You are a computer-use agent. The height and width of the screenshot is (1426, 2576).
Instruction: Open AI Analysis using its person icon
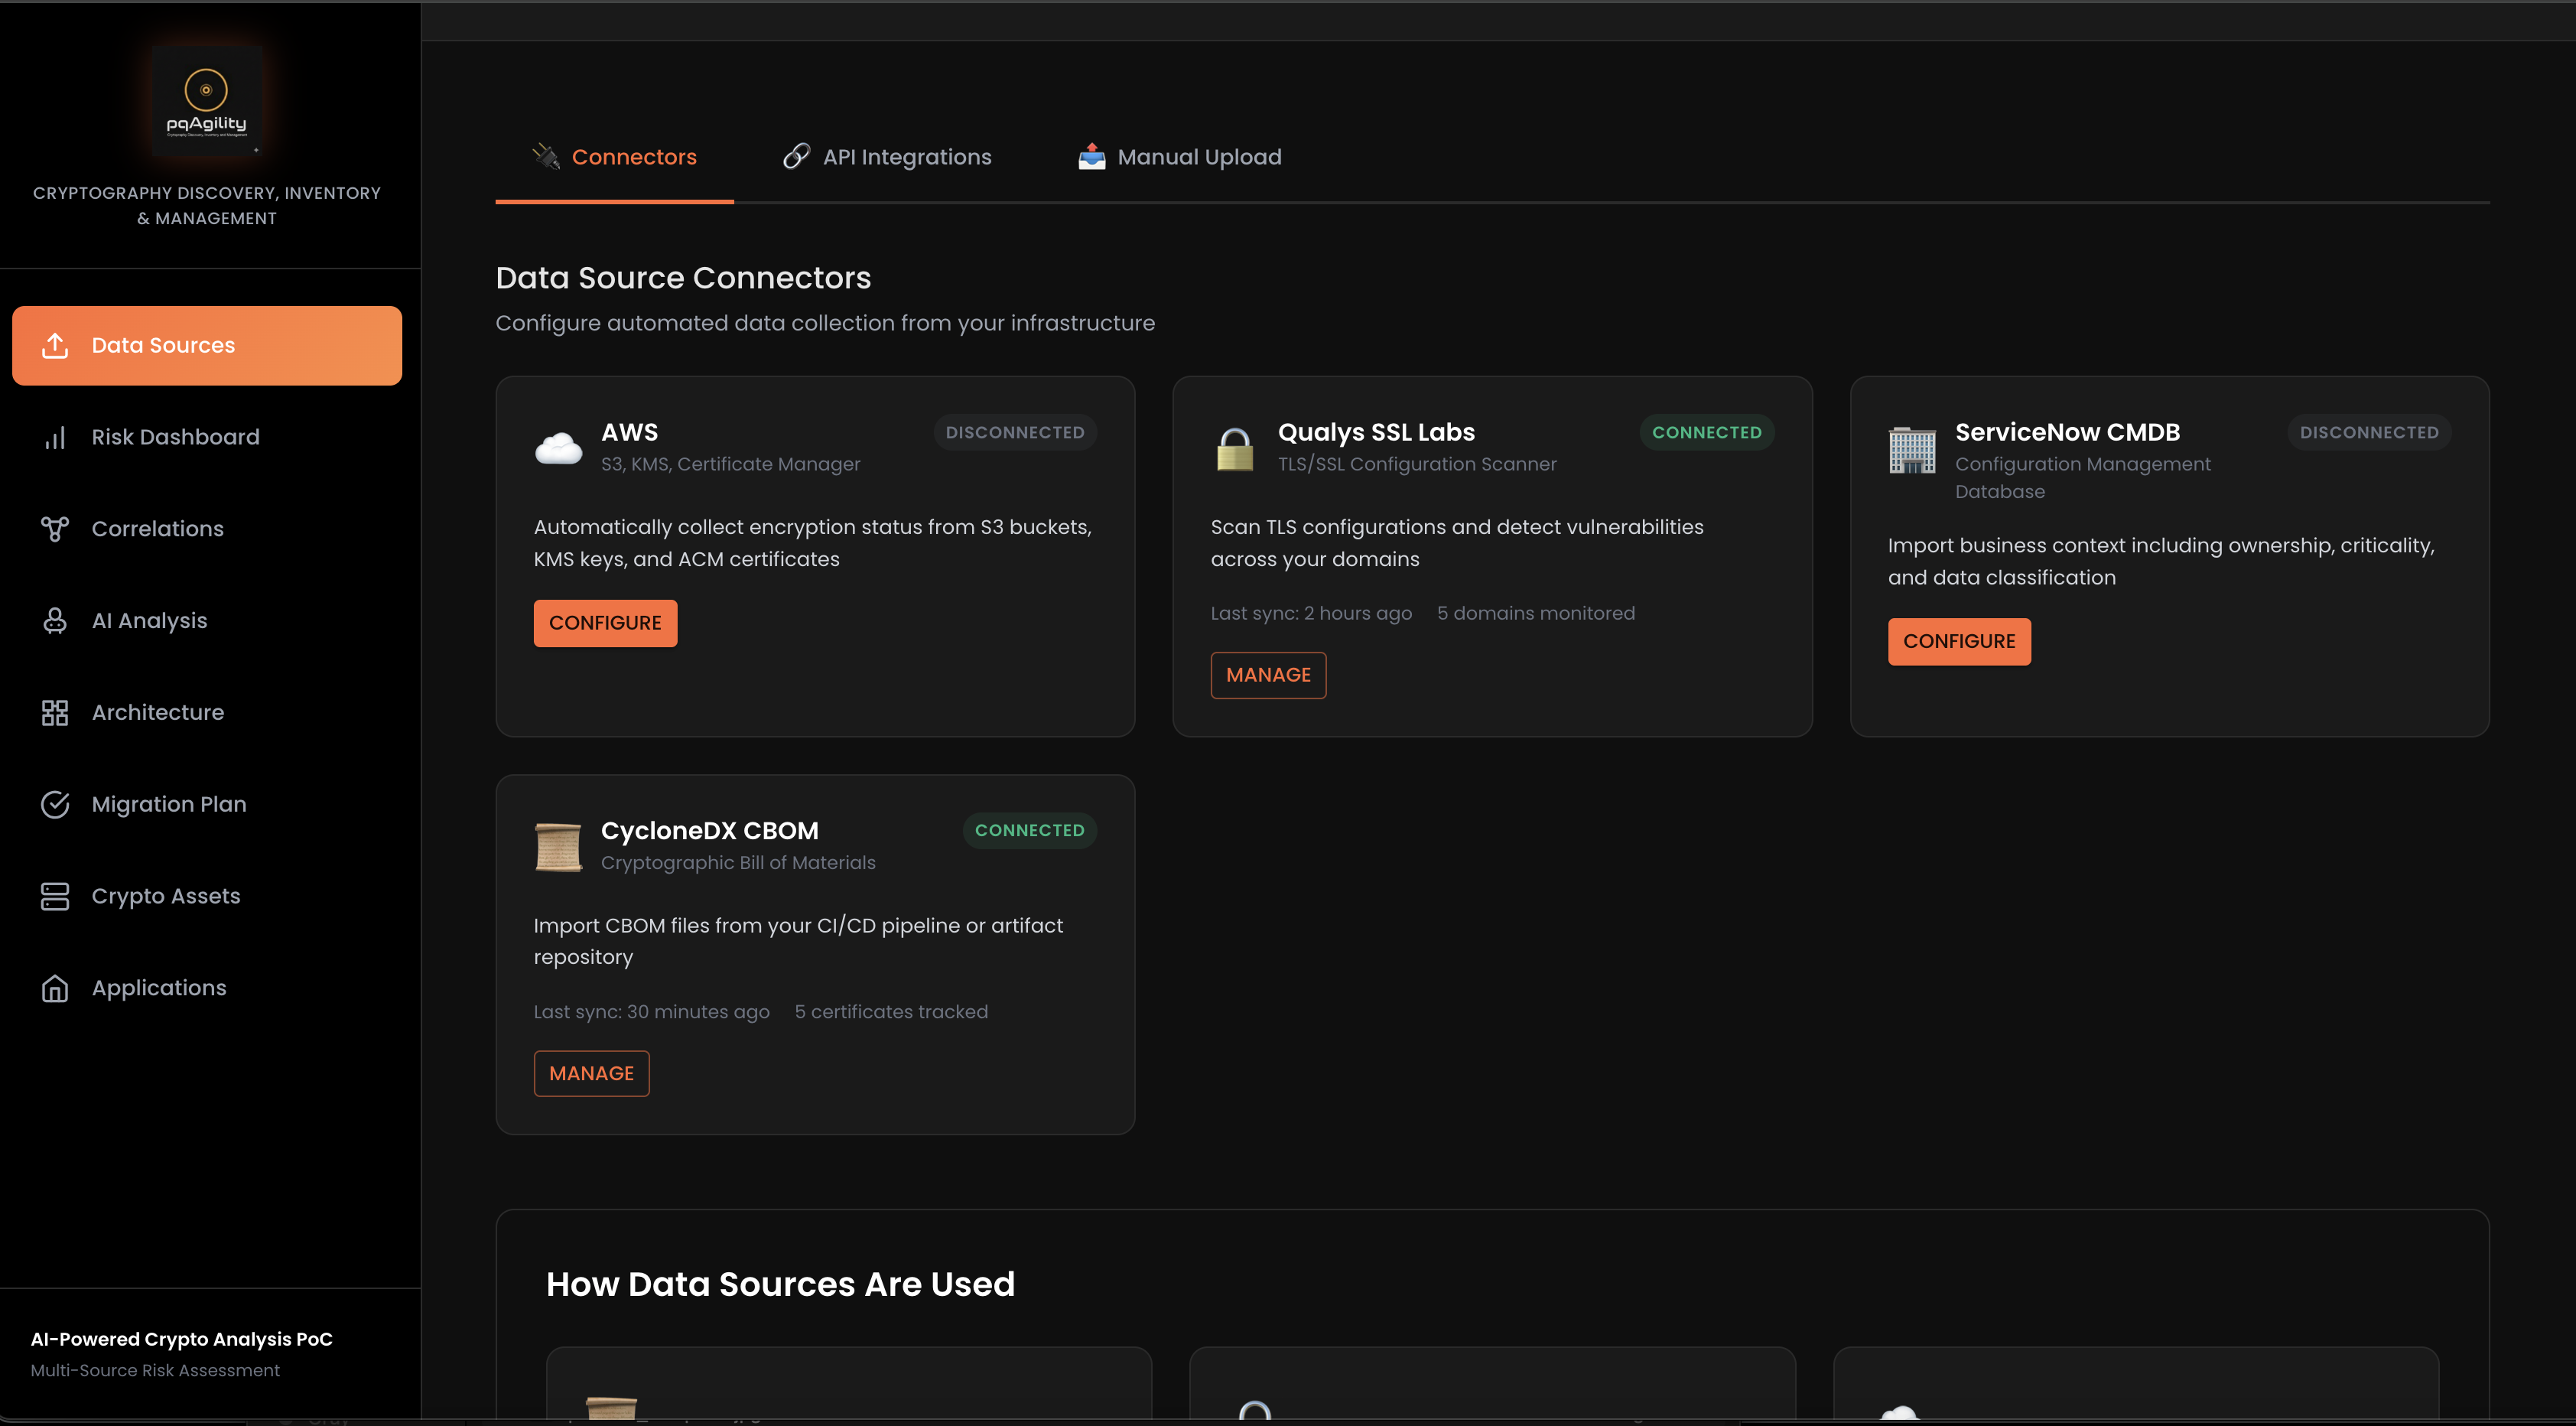tap(55, 620)
